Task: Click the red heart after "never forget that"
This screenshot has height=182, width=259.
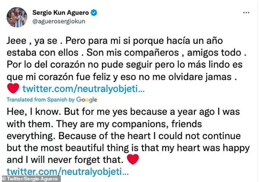Action: coord(133,158)
